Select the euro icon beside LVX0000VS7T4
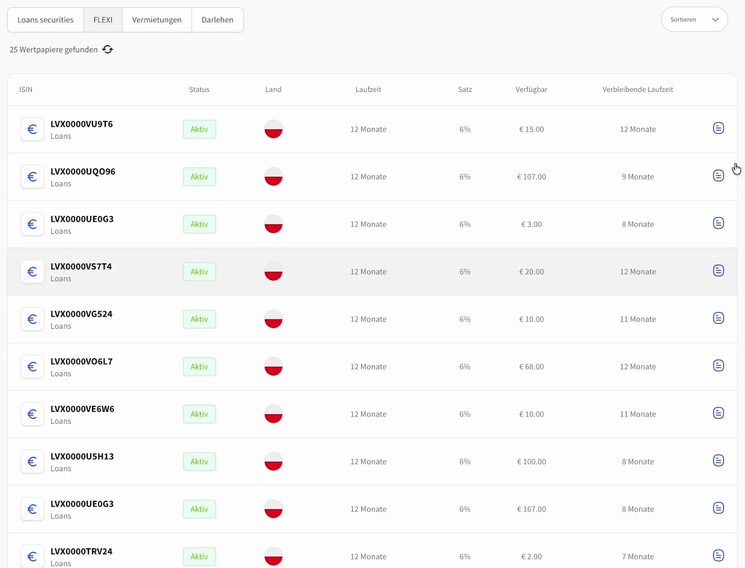 click(32, 272)
